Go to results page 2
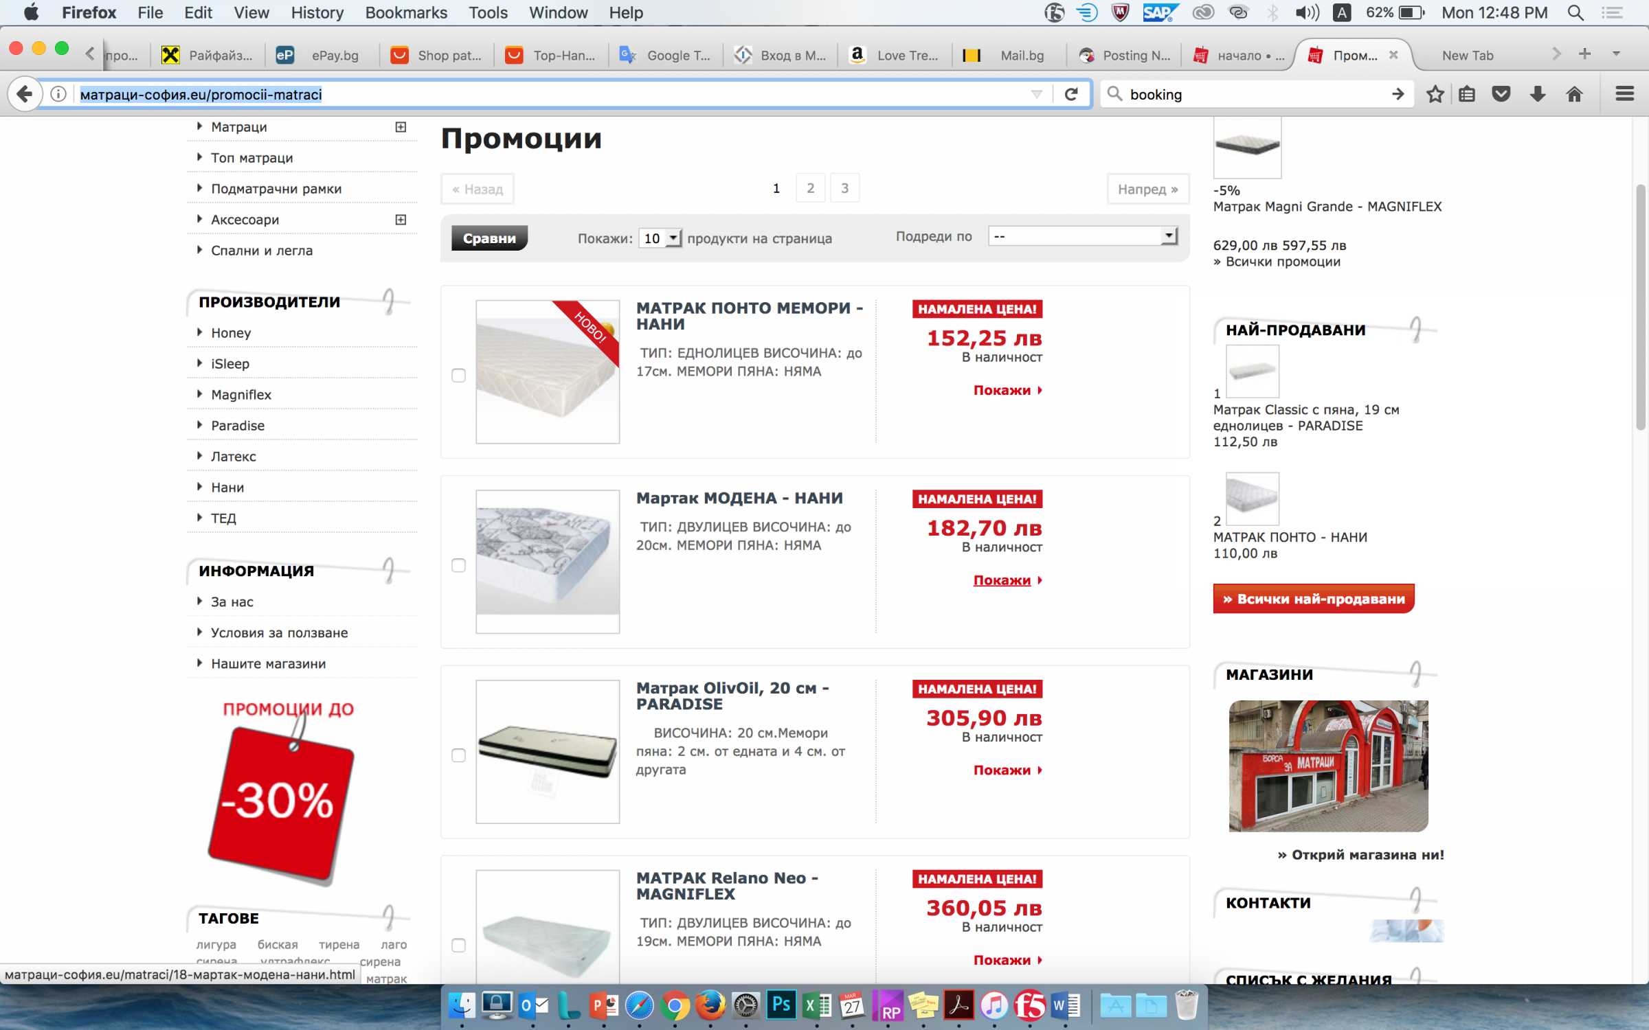This screenshot has width=1649, height=1030. tap(810, 188)
